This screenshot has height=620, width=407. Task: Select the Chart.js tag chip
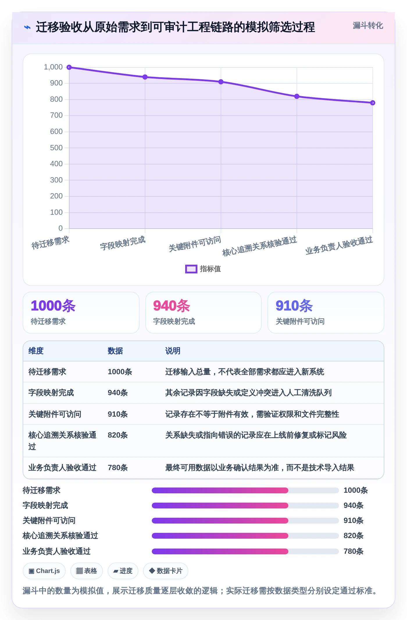coord(44,571)
